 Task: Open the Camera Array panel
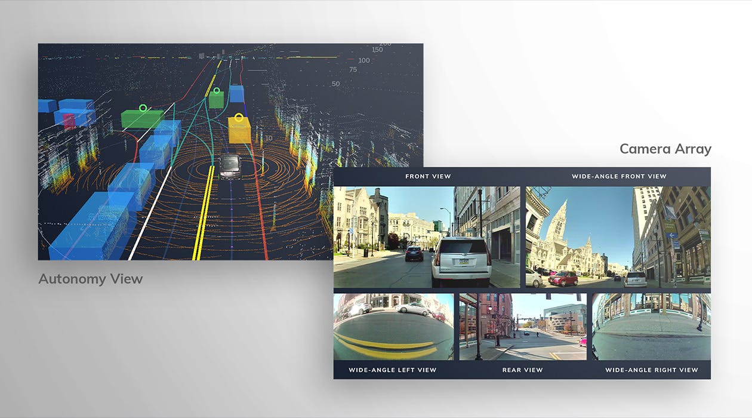click(665, 149)
